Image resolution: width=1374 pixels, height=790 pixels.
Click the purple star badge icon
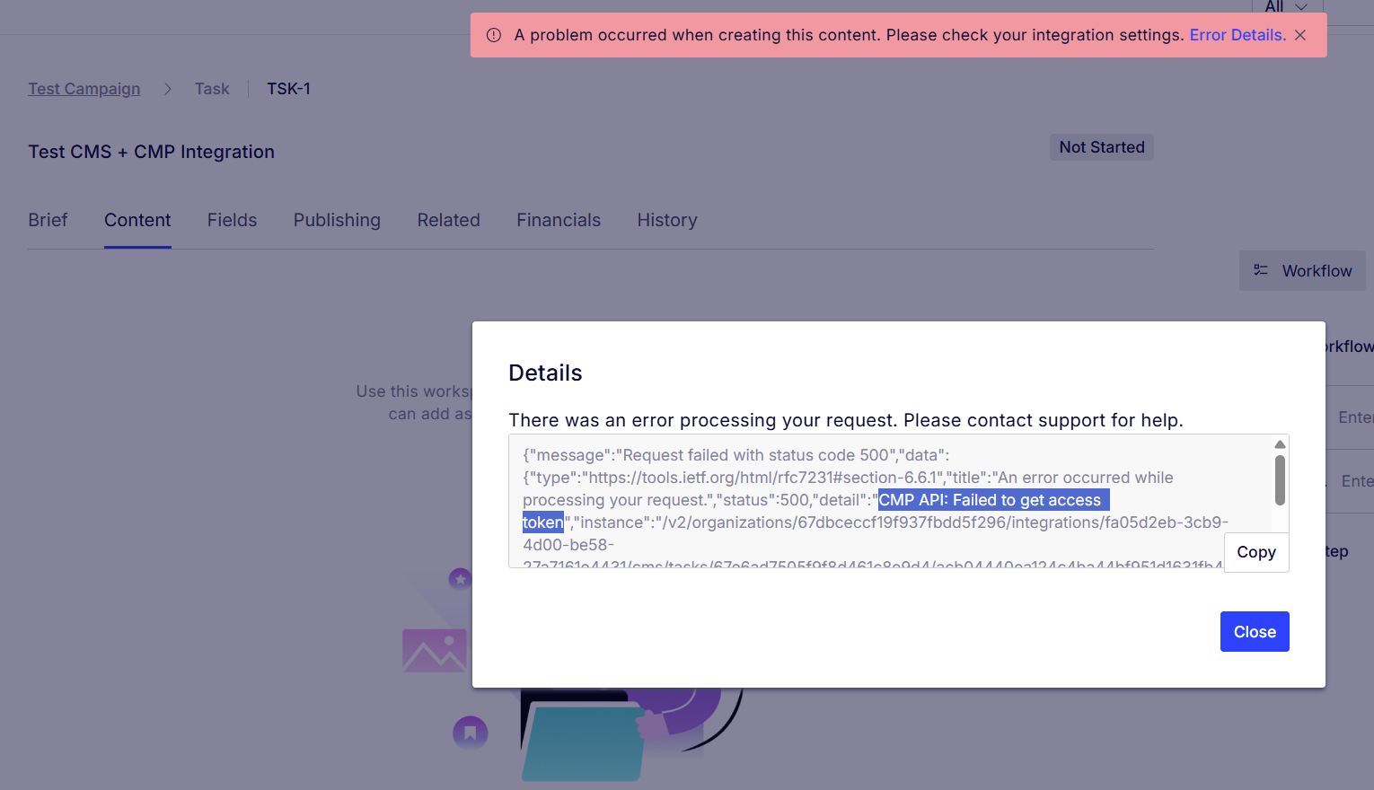pyautogui.click(x=460, y=579)
